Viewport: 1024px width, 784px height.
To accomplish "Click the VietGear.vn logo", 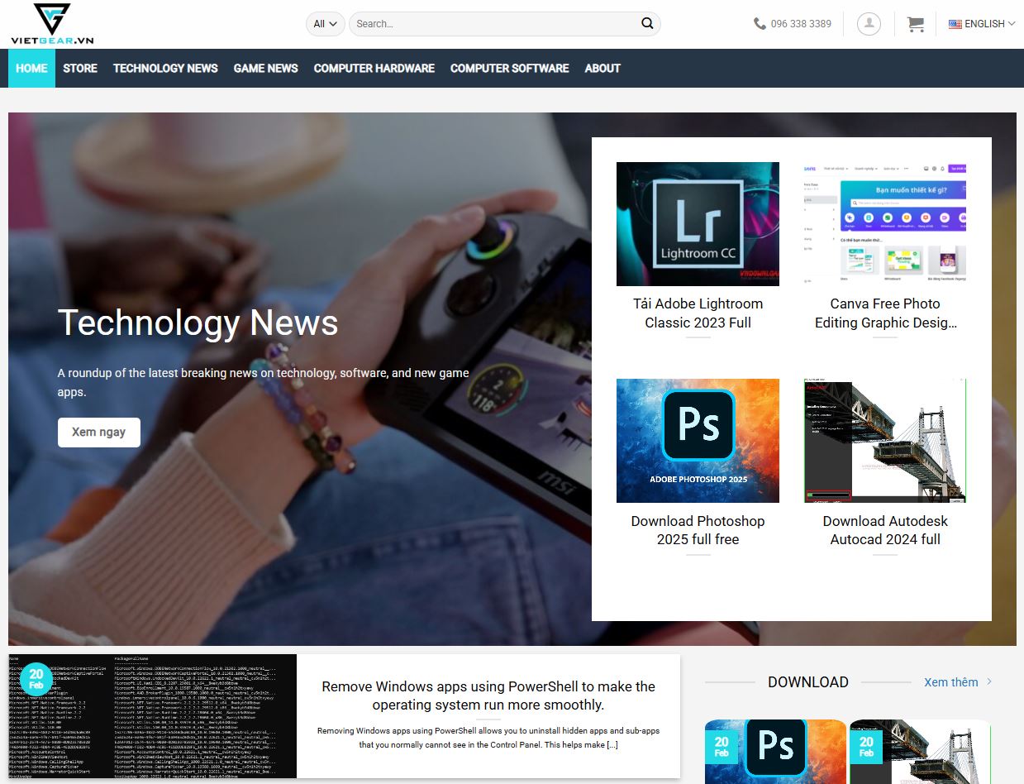I will pos(52,24).
